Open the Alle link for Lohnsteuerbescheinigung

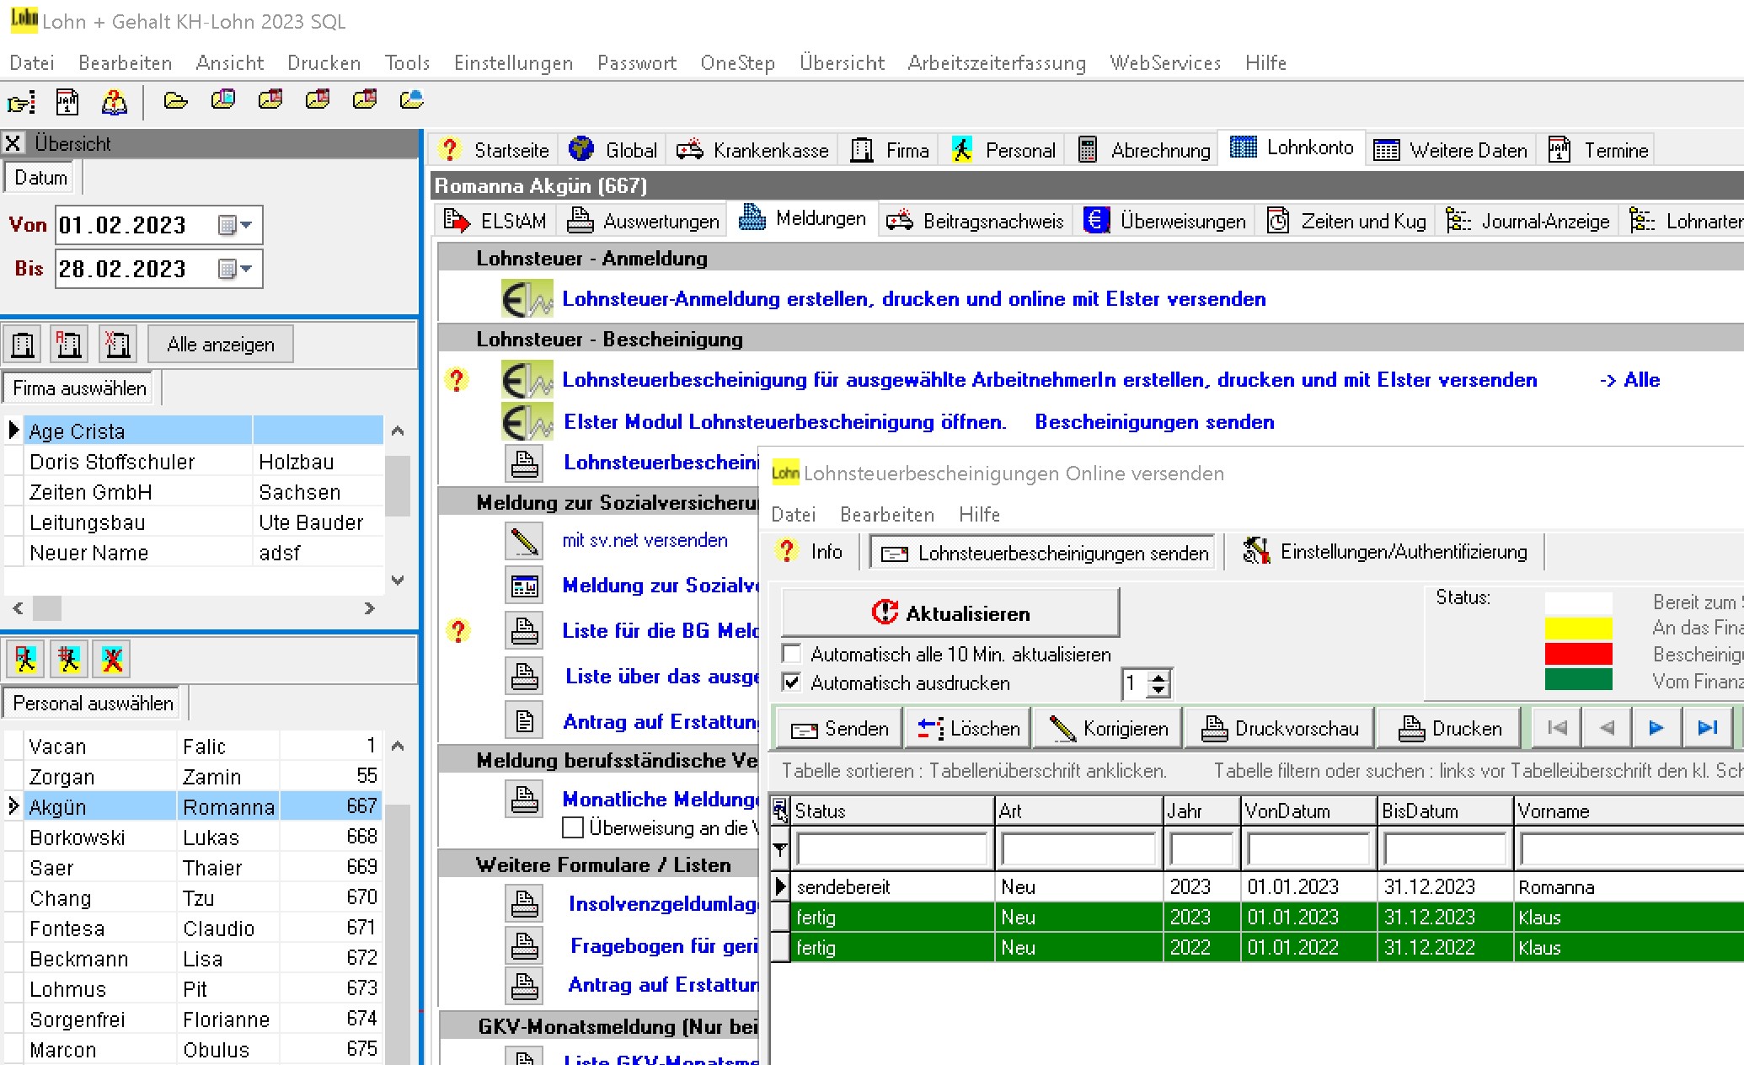click(1629, 380)
